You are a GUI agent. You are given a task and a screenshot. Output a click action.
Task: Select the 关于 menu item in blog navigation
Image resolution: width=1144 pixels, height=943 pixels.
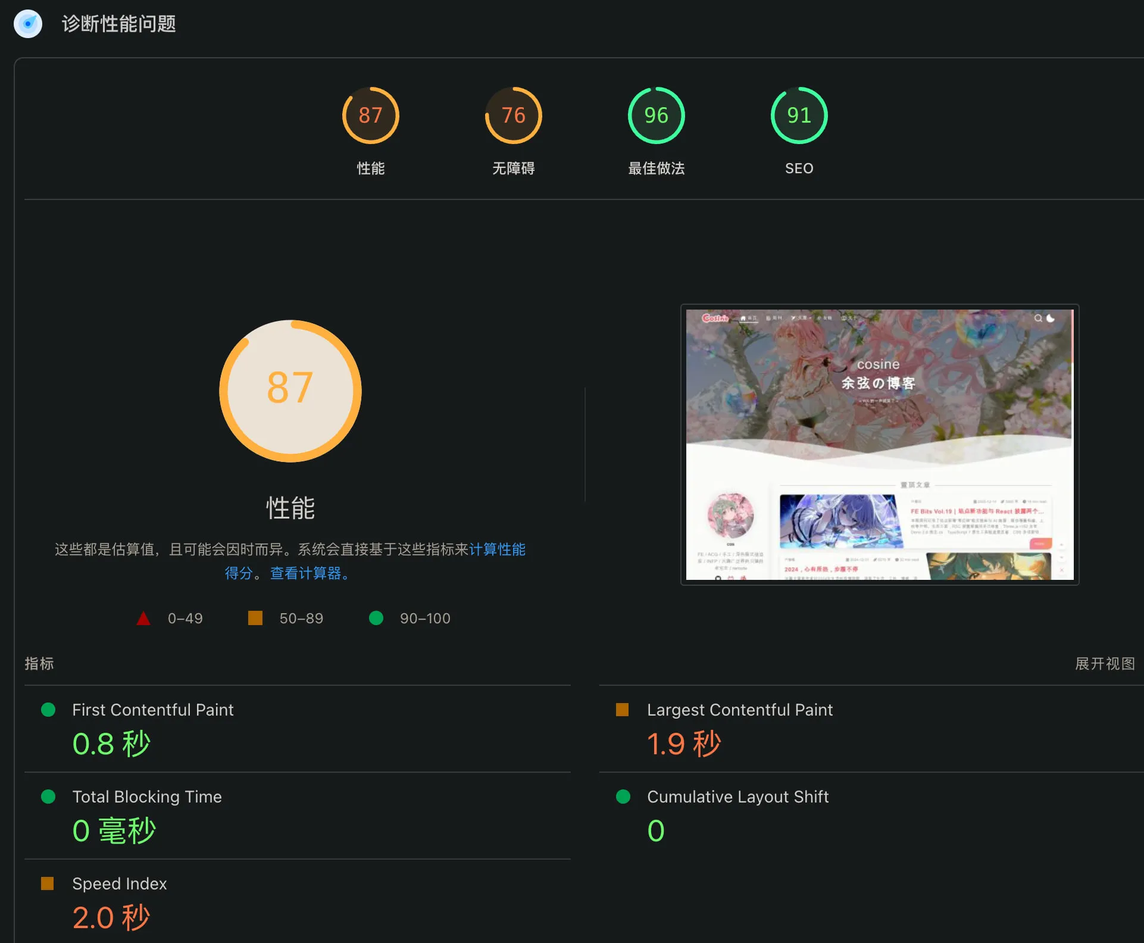(x=851, y=318)
